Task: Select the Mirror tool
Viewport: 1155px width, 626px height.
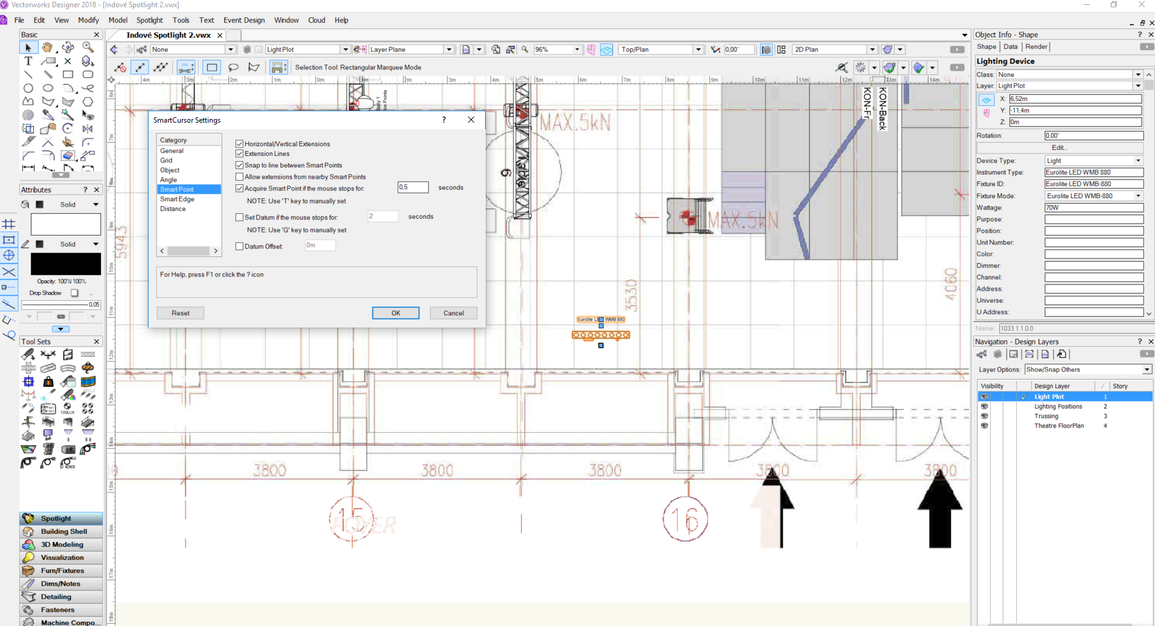Action: [x=88, y=128]
